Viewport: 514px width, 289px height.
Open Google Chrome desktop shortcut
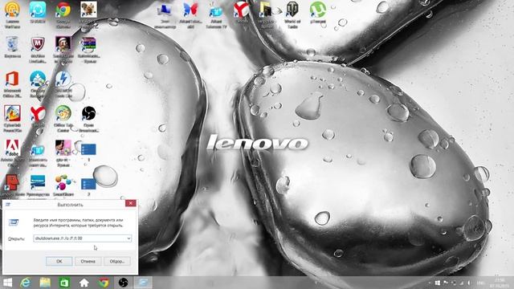click(63, 14)
